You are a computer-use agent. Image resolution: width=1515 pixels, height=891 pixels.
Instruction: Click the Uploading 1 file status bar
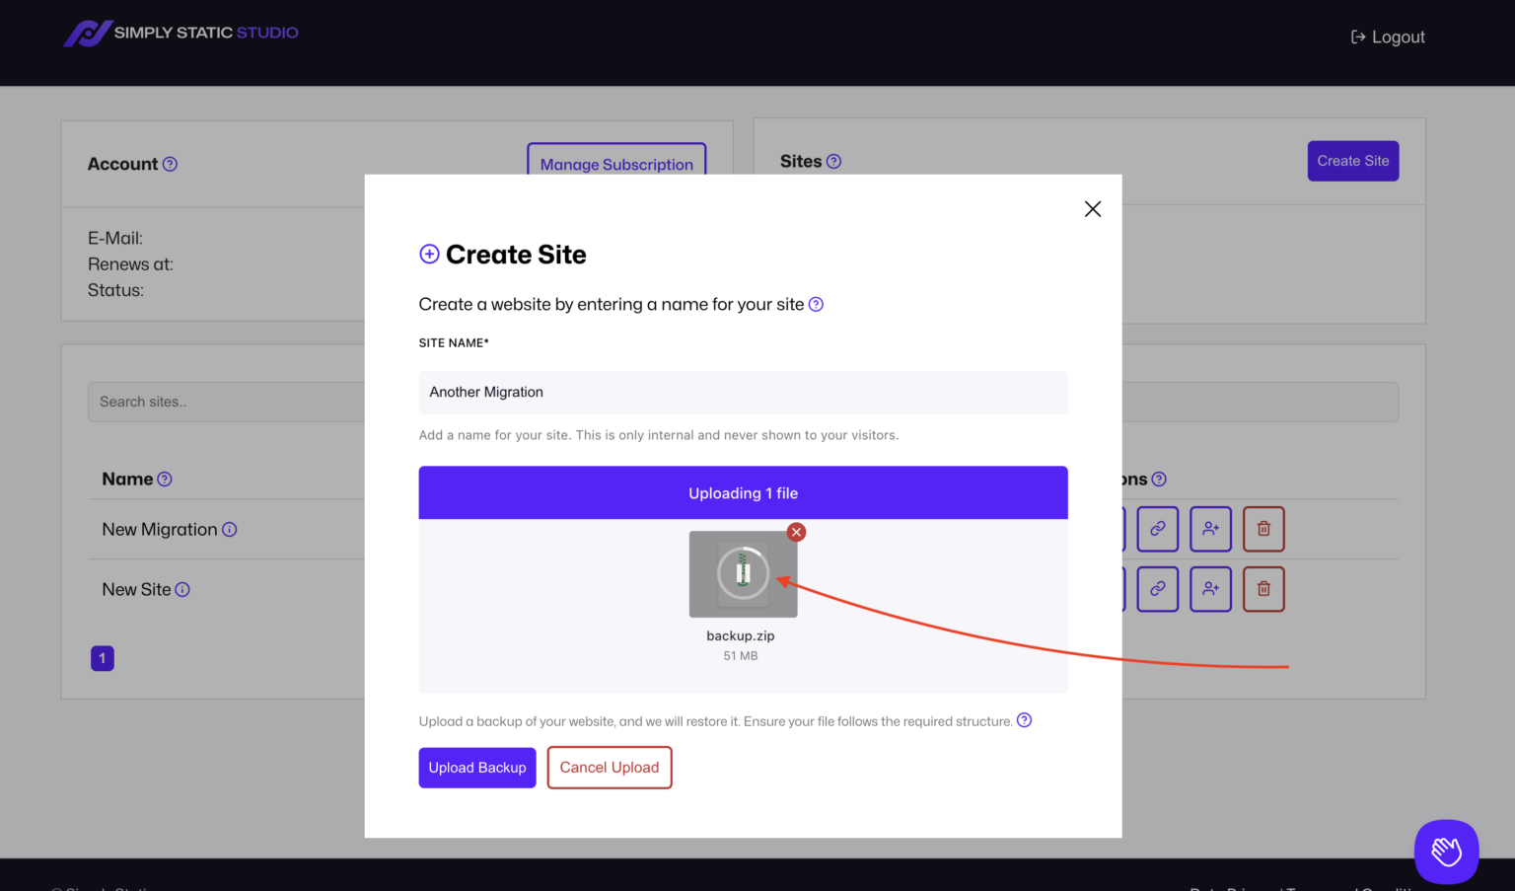(743, 493)
